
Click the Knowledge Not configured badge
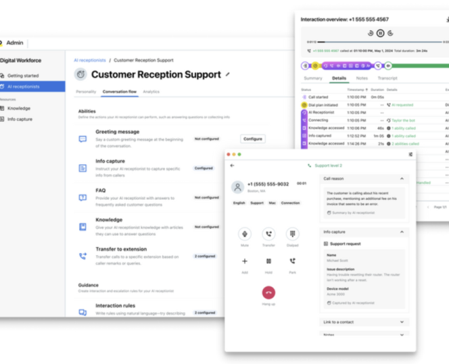(x=207, y=227)
